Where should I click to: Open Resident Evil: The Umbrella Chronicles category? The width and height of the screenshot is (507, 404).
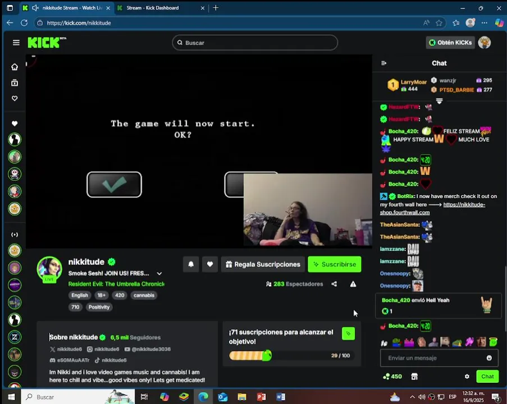pos(116,284)
